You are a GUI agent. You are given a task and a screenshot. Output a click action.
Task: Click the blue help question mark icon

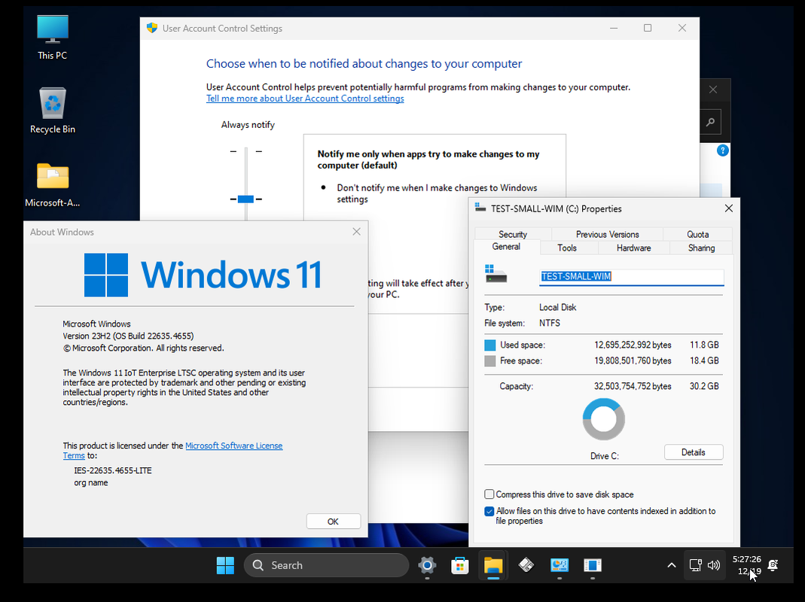point(722,150)
